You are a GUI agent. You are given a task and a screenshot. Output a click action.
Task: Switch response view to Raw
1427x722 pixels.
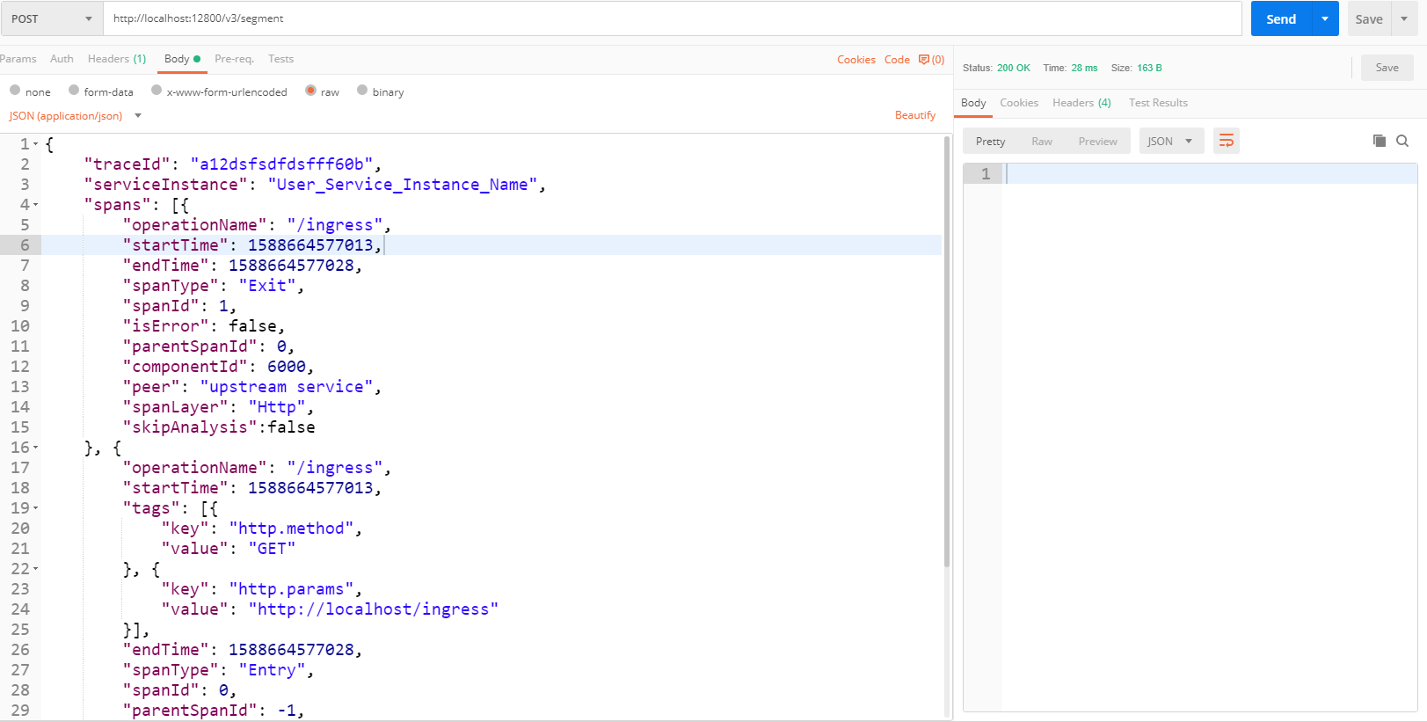point(1042,141)
